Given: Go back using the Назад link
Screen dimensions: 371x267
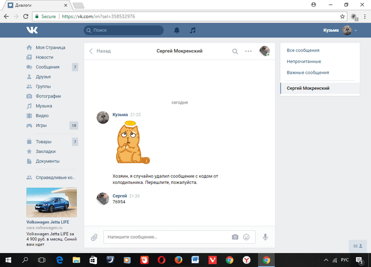Looking at the screenshot, I should coord(100,51).
